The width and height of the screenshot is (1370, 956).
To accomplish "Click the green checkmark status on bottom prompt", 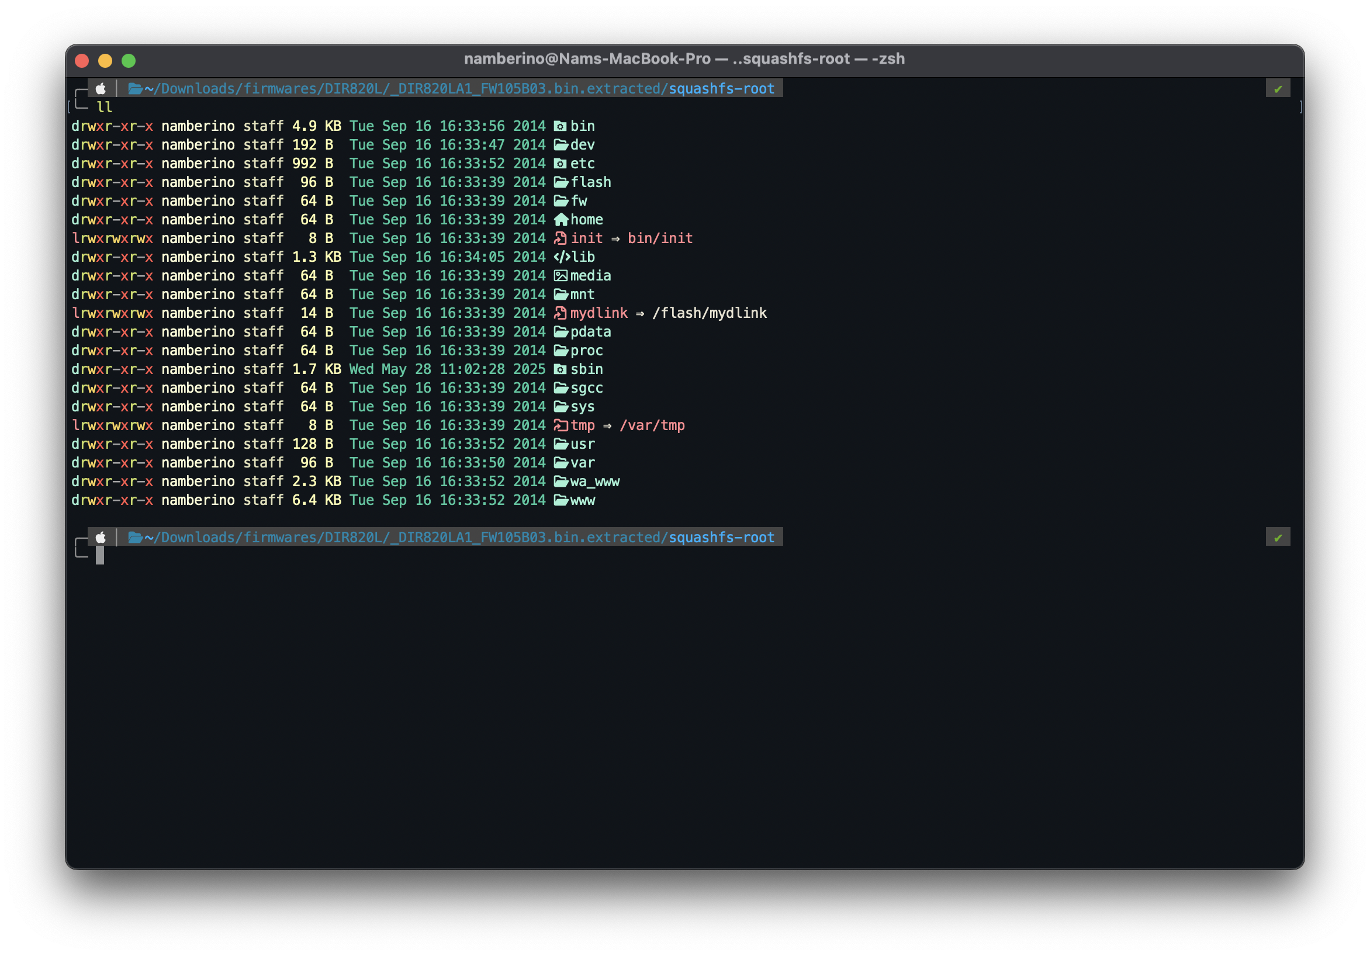I will tap(1278, 538).
